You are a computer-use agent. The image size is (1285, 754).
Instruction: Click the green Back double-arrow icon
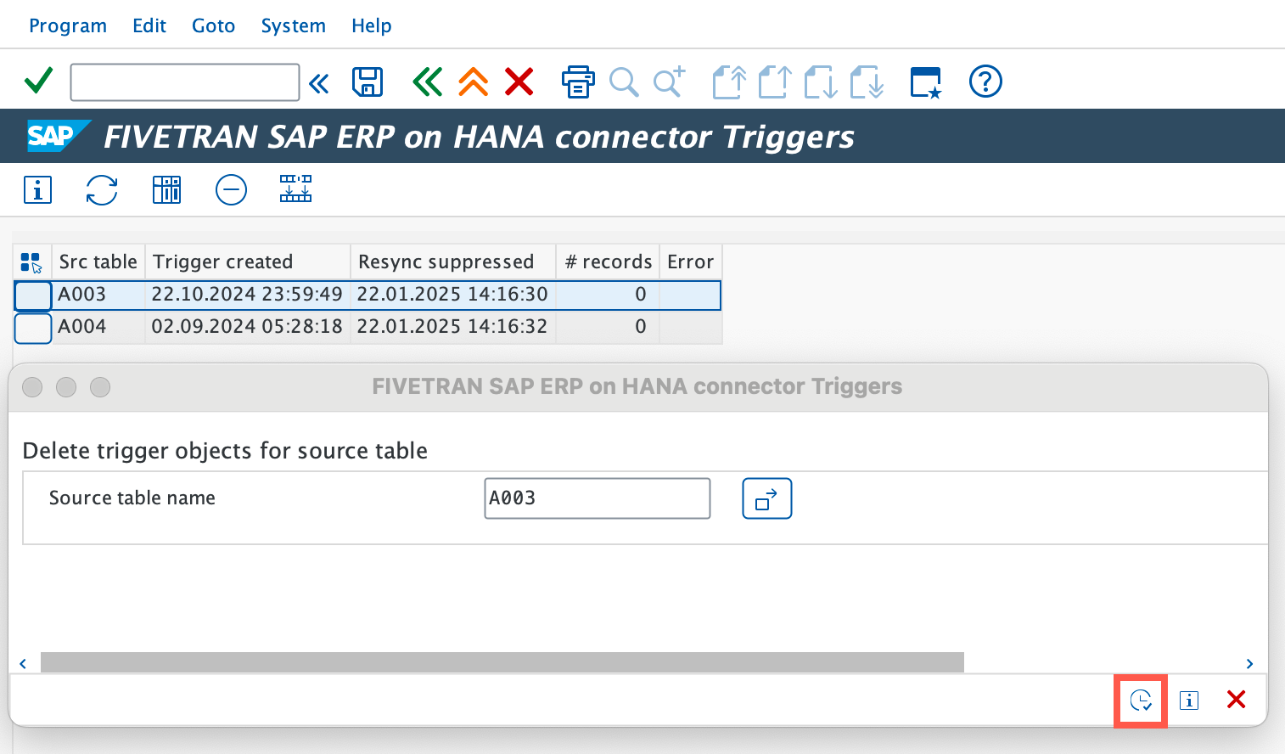(x=427, y=82)
